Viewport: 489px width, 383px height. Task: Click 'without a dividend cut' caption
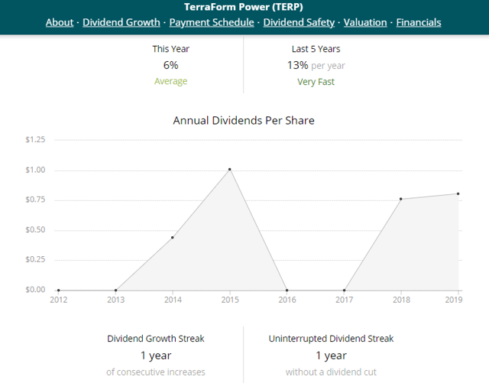(331, 372)
